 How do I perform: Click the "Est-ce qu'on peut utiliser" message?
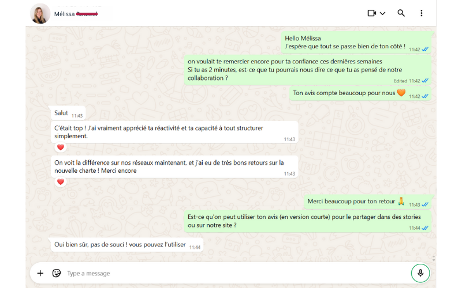point(308,221)
